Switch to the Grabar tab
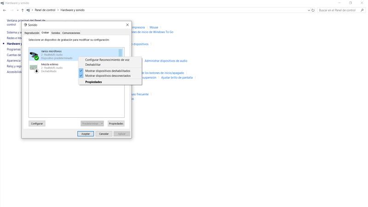368x207 pixels. tap(45, 33)
